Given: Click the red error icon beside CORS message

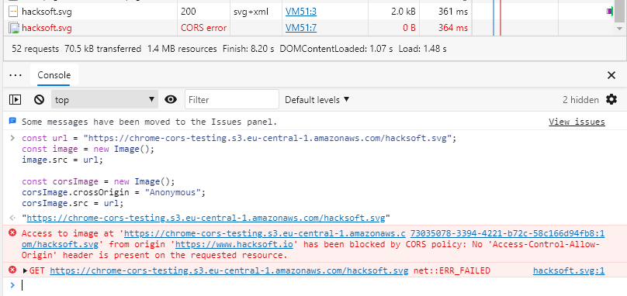Looking at the screenshot, I should (12, 232).
